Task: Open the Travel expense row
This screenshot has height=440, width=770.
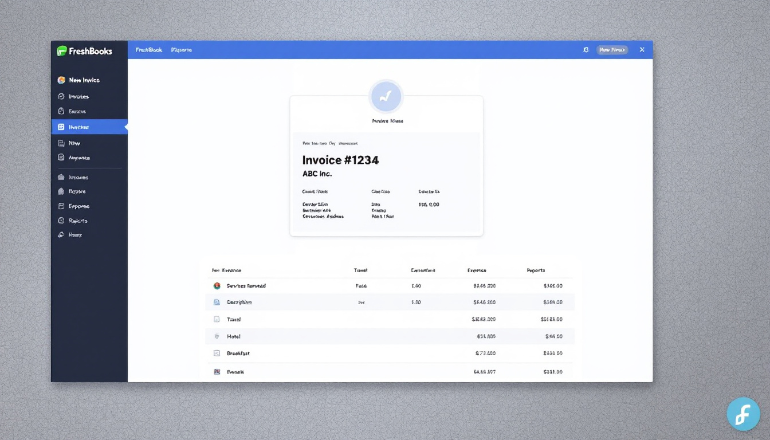Action: tap(234, 319)
